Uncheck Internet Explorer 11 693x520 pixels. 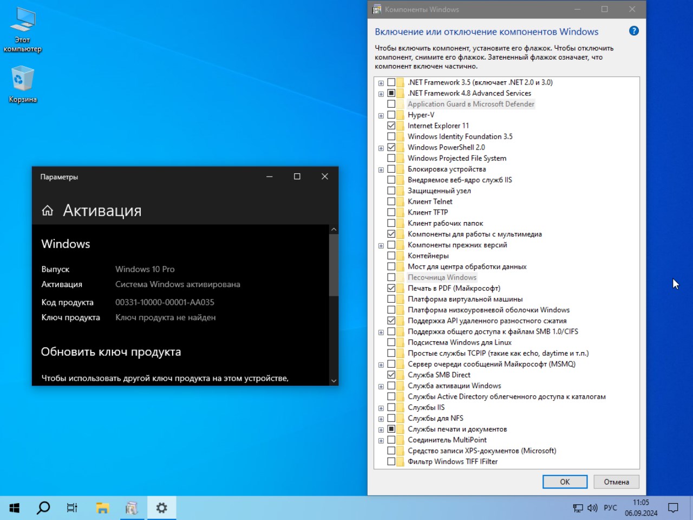391,126
